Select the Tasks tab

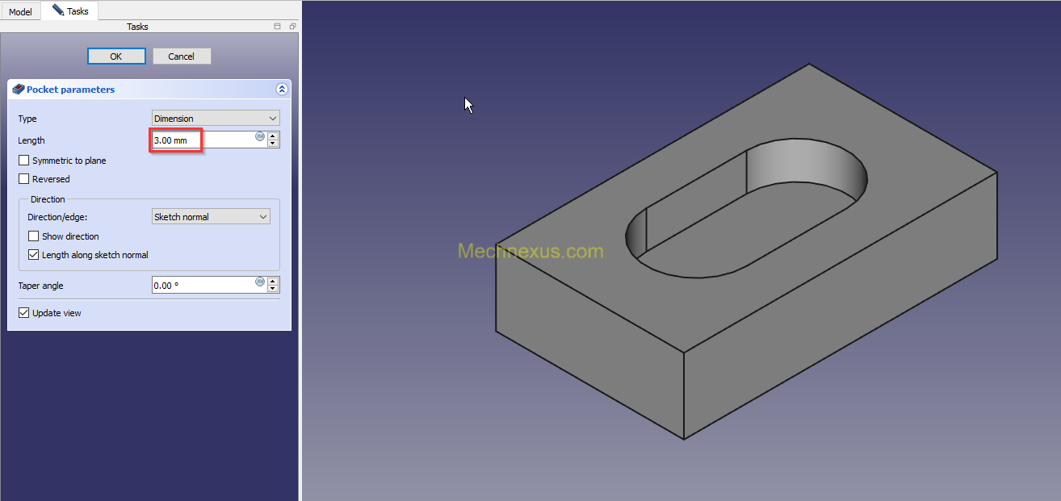(70, 10)
